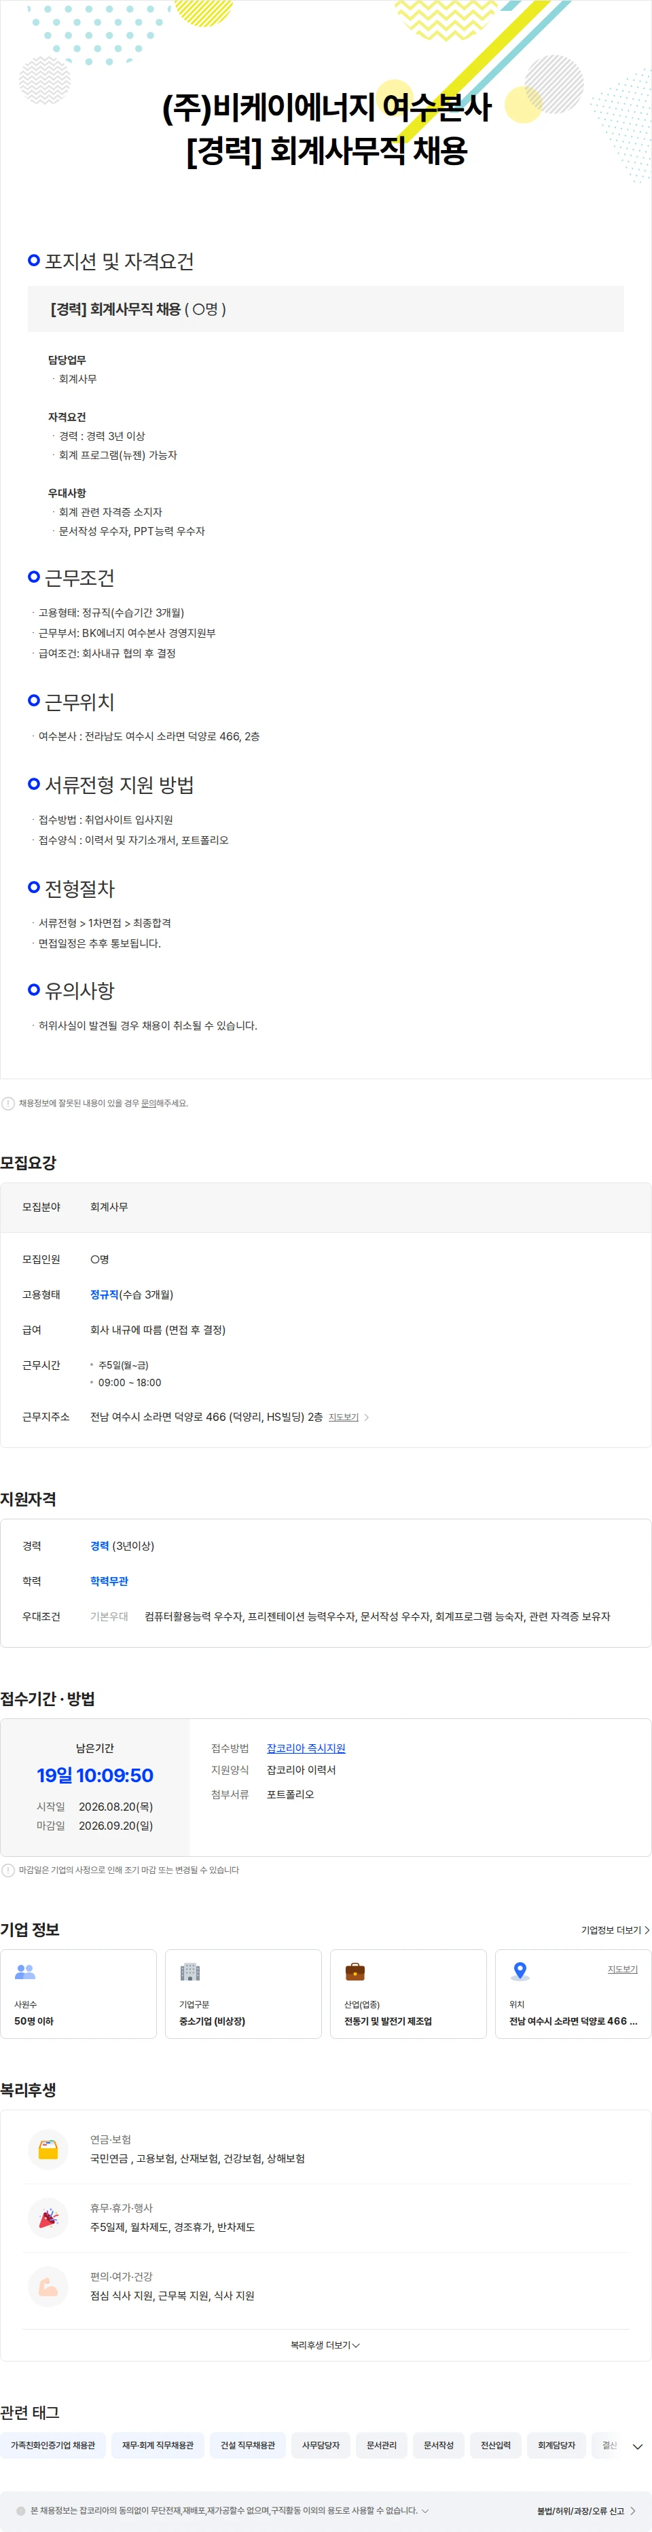Open 기업정보 더보기 link
The image size is (652, 2532).
pyautogui.click(x=615, y=1930)
